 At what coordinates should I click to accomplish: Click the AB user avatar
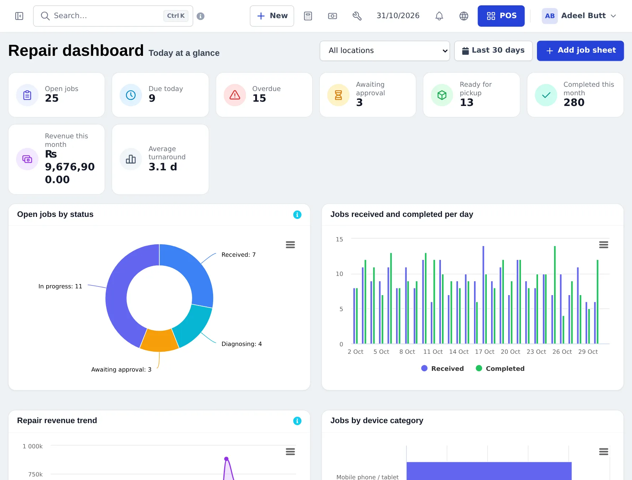point(549,16)
